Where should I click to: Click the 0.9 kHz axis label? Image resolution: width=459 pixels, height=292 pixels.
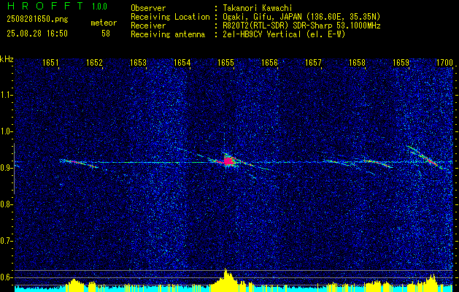7,168
